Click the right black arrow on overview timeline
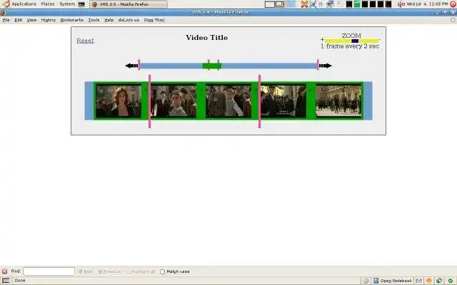Screen dimensions: 457x285 pyautogui.click(x=326, y=66)
